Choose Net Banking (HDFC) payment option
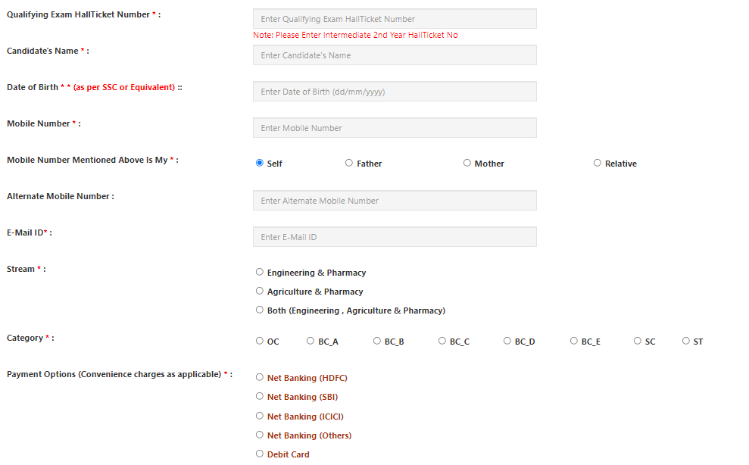The image size is (749, 465). (260, 377)
